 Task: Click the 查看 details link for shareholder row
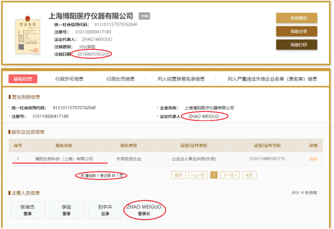coord(313,159)
